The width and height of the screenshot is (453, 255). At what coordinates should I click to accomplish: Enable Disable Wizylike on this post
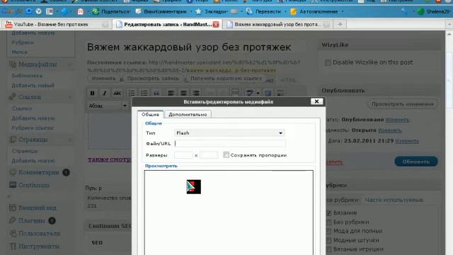pyautogui.click(x=328, y=62)
